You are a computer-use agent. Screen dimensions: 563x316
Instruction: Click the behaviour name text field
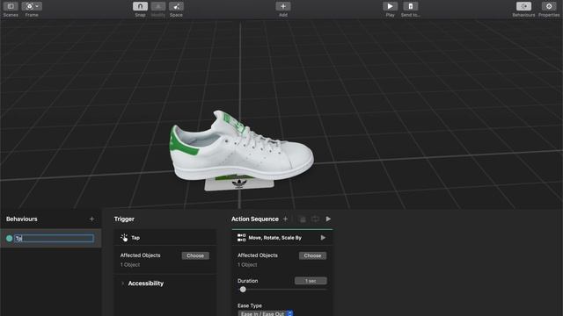[x=54, y=238]
